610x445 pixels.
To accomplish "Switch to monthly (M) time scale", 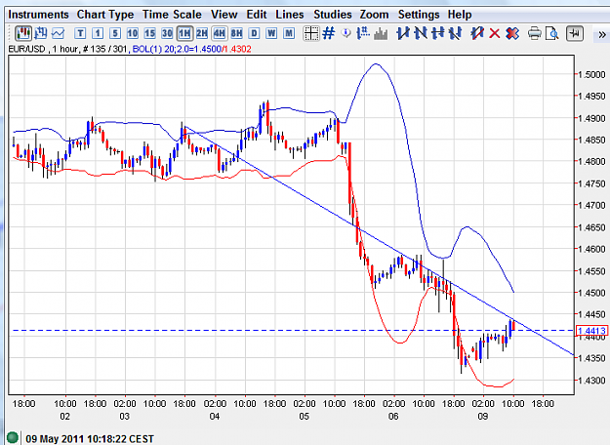I will 289,33.
